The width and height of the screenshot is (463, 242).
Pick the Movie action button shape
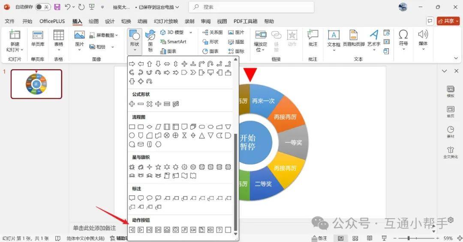click(193, 230)
